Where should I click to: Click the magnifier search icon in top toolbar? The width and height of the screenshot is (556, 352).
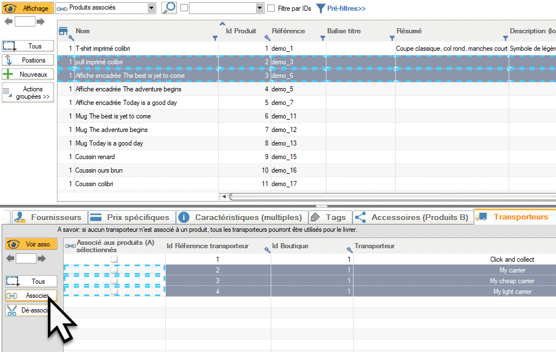(x=169, y=8)
